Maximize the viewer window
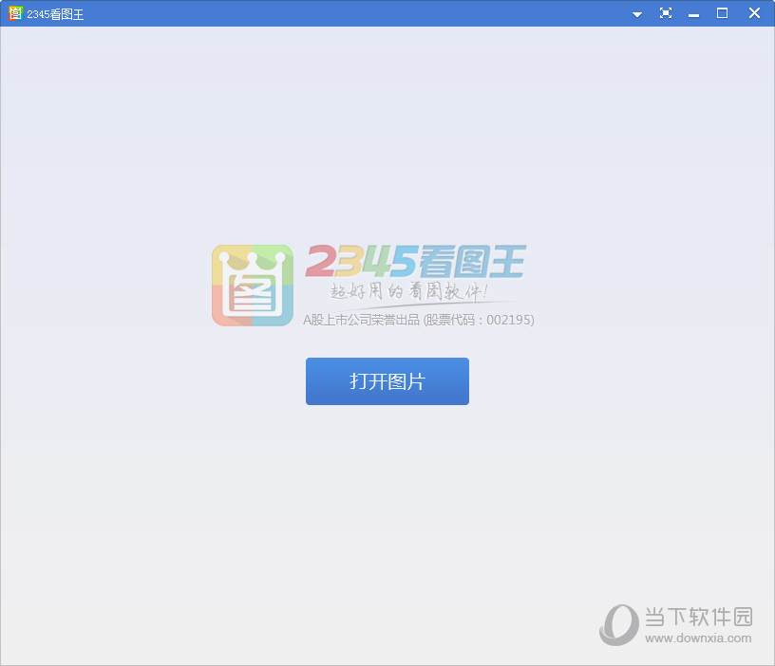Screen dimensions: 775x666 click(724, 13)
